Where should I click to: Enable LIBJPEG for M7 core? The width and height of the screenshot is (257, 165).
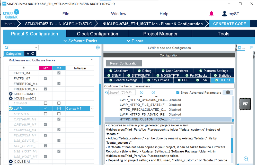pyautogui.click(x=46, y=103)
